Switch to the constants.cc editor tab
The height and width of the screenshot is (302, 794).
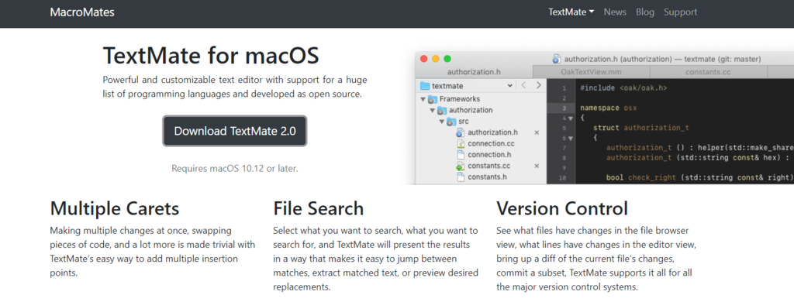(708, 72)
